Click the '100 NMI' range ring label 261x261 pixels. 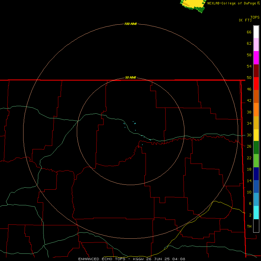130,24
